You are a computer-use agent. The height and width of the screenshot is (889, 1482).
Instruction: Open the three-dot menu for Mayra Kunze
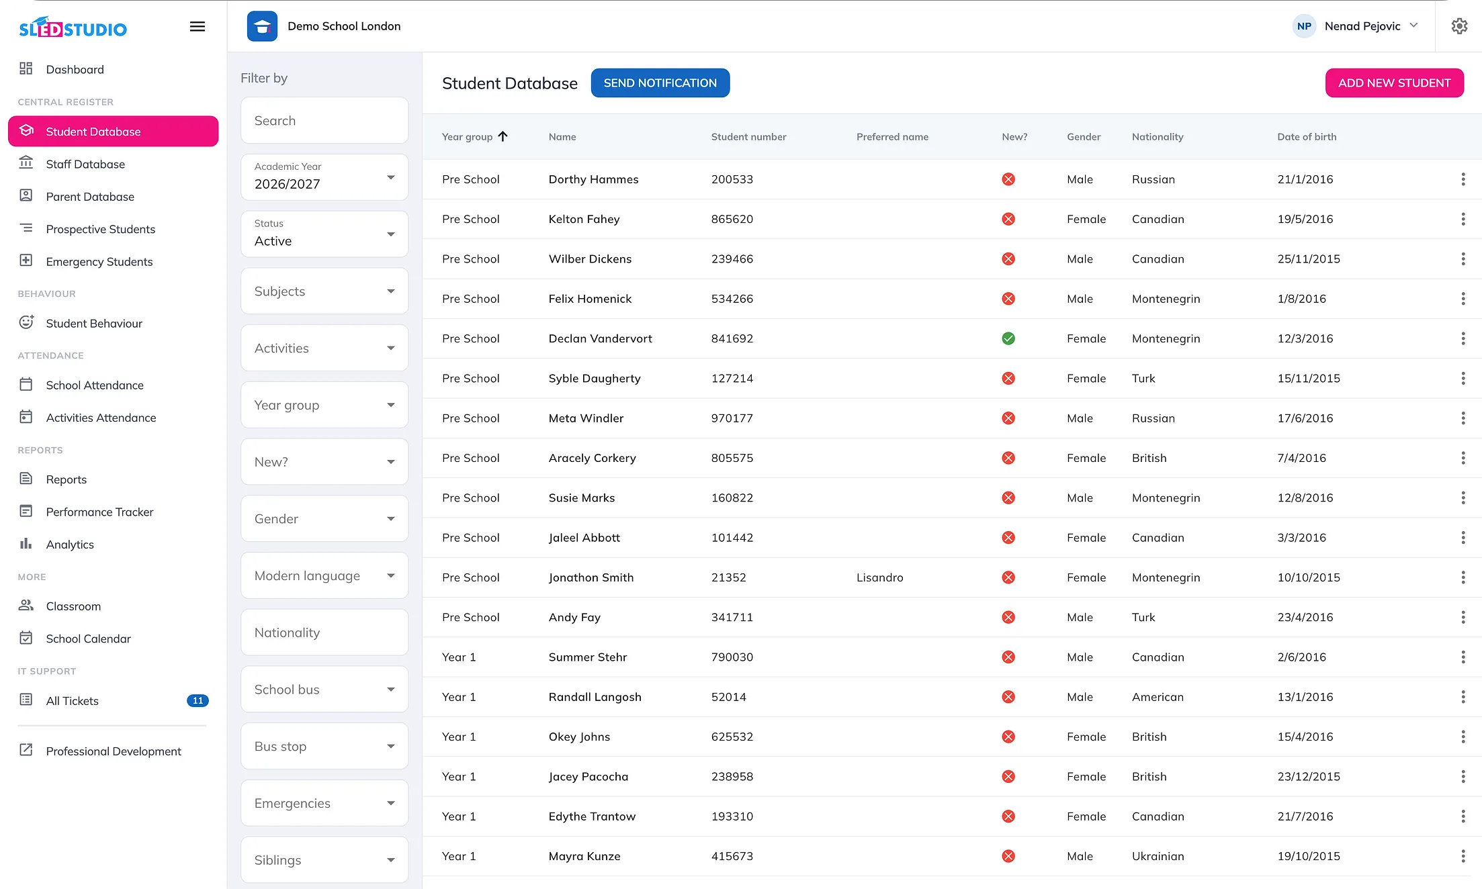(x=1463, y=856)
